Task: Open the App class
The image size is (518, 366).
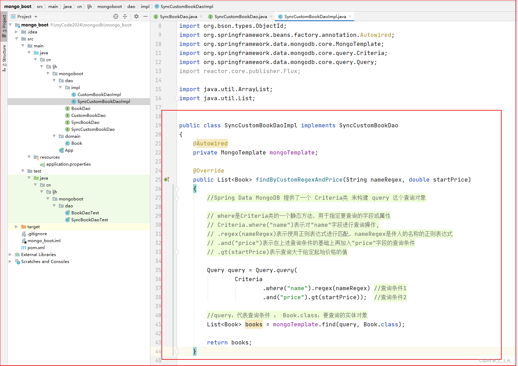Action: (x=66, y=150)
